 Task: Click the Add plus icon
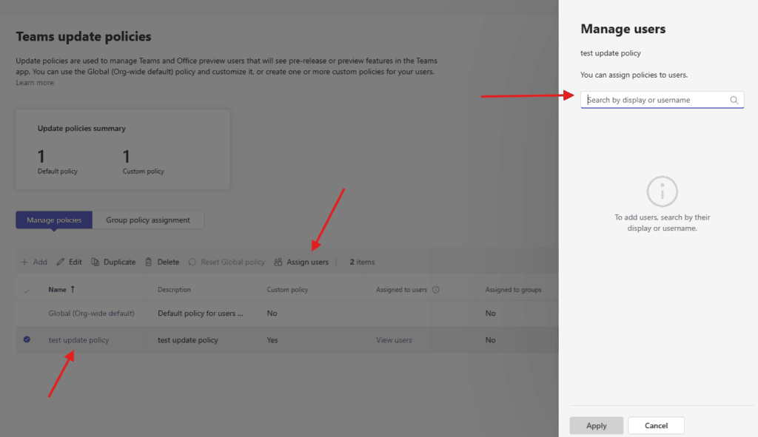(24, 262)
